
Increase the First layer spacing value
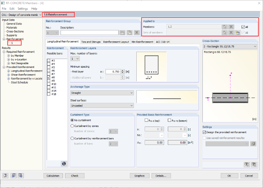[x=123, y=71]
